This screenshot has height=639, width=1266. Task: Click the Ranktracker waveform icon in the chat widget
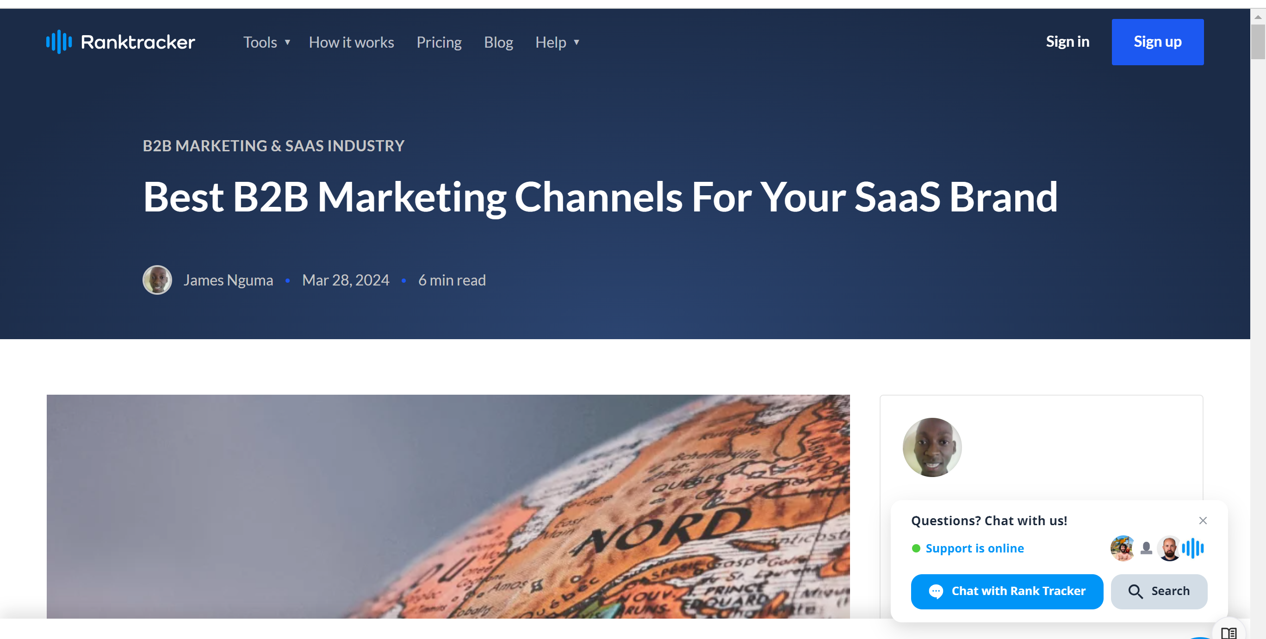tap(1193, 548)
